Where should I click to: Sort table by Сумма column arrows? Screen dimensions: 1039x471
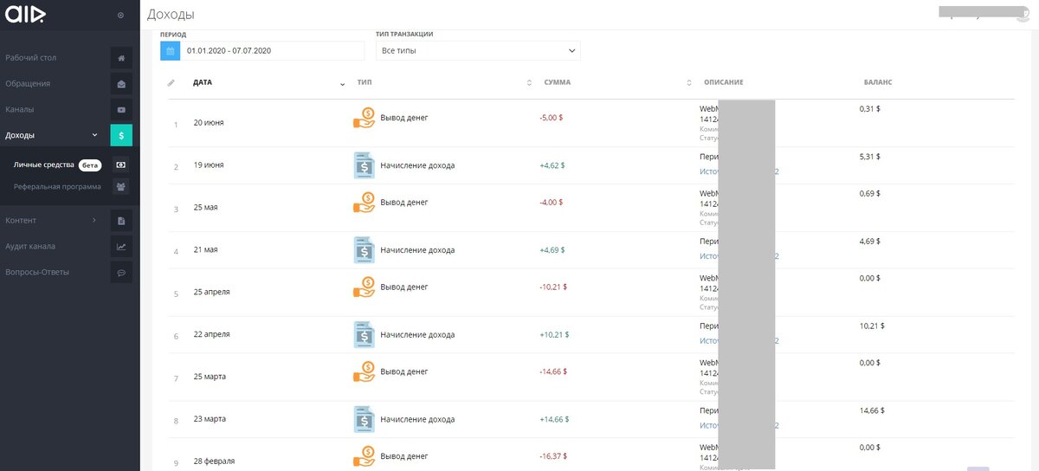(689, 83)
